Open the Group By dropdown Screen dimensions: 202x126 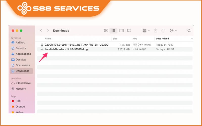tap(146, 30)
